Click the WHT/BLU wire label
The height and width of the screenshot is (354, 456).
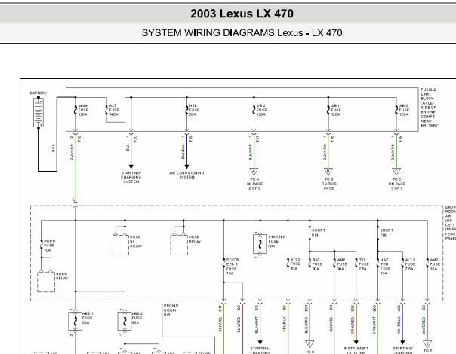coord(399,325)
